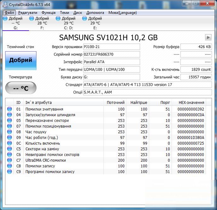Select row Запуски/зупинки шпинделя
Viewport: 217px width, 210px height.
click(106, 115)
